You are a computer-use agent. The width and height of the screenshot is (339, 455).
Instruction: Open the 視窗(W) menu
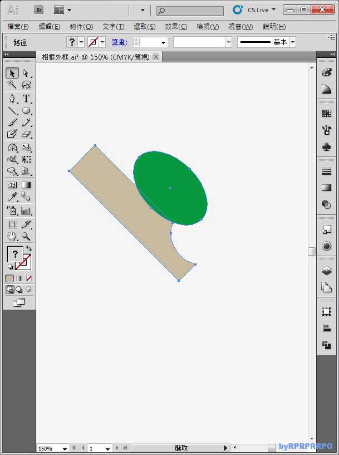point(240,27)
